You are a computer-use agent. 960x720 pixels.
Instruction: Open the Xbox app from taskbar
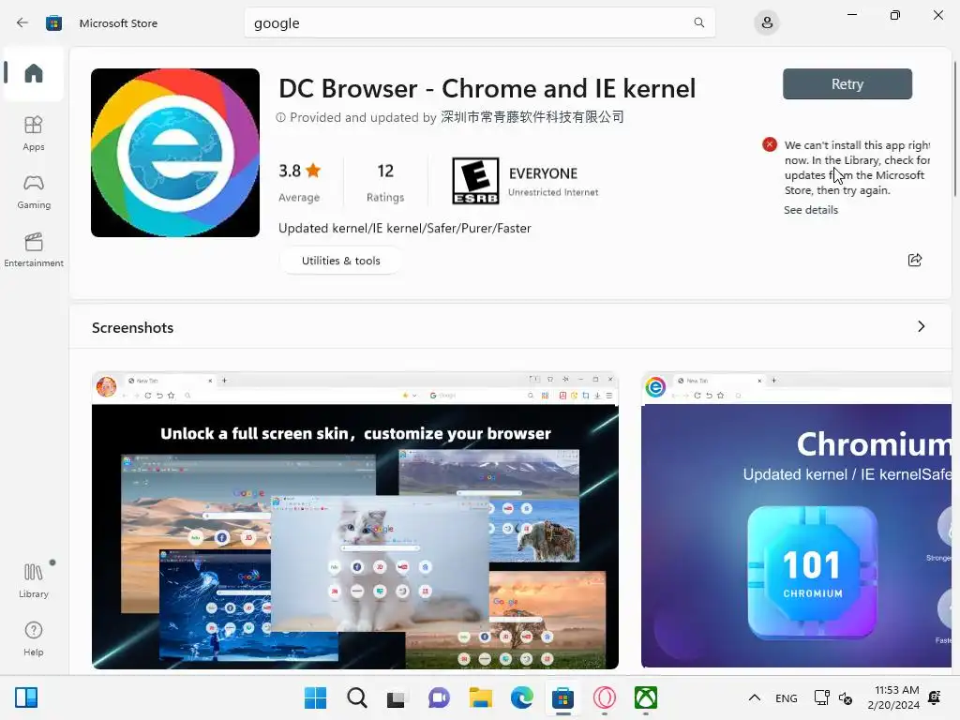[x=646, y=697]
